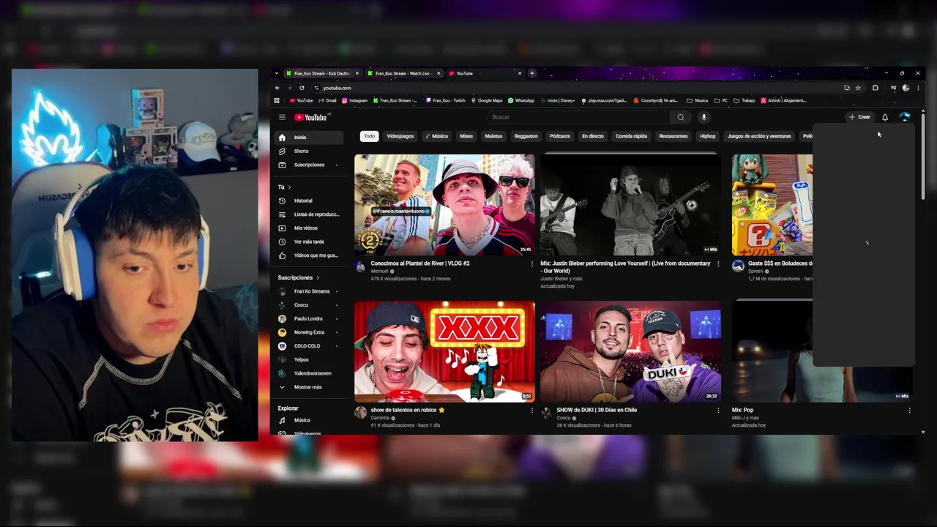Expand the Suscripciones section header

pos(299,277)
